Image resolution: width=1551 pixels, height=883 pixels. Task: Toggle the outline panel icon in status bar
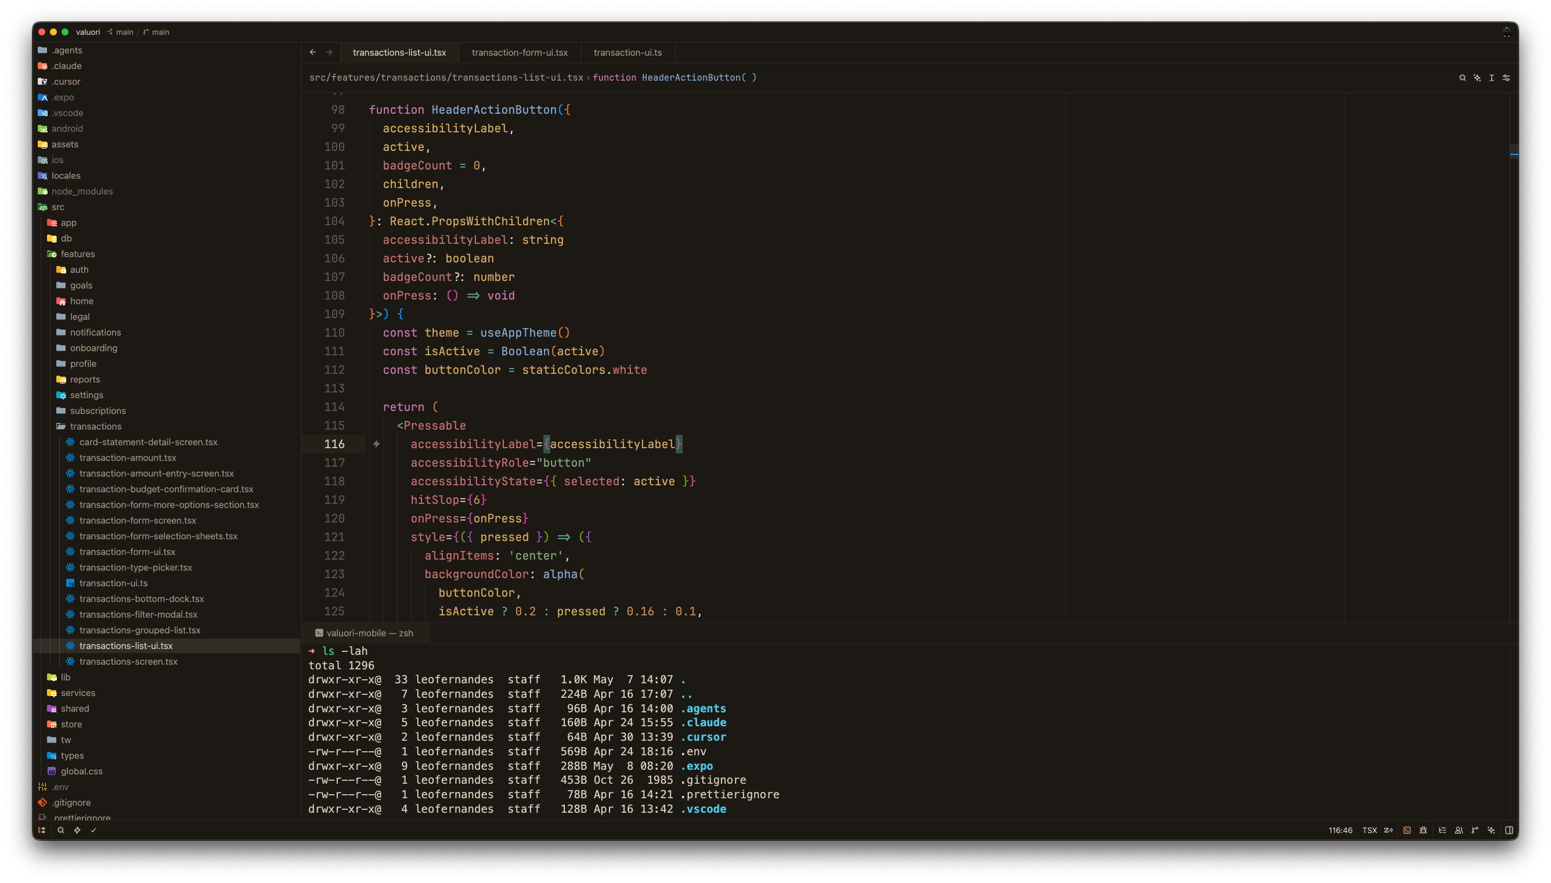coord(1442,830)
